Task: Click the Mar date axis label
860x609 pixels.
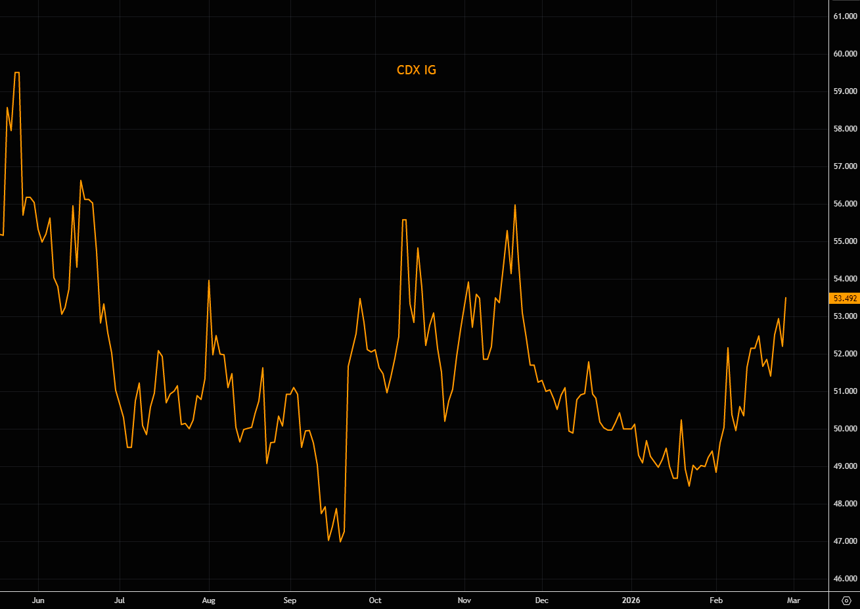Action: pos(794,600)
